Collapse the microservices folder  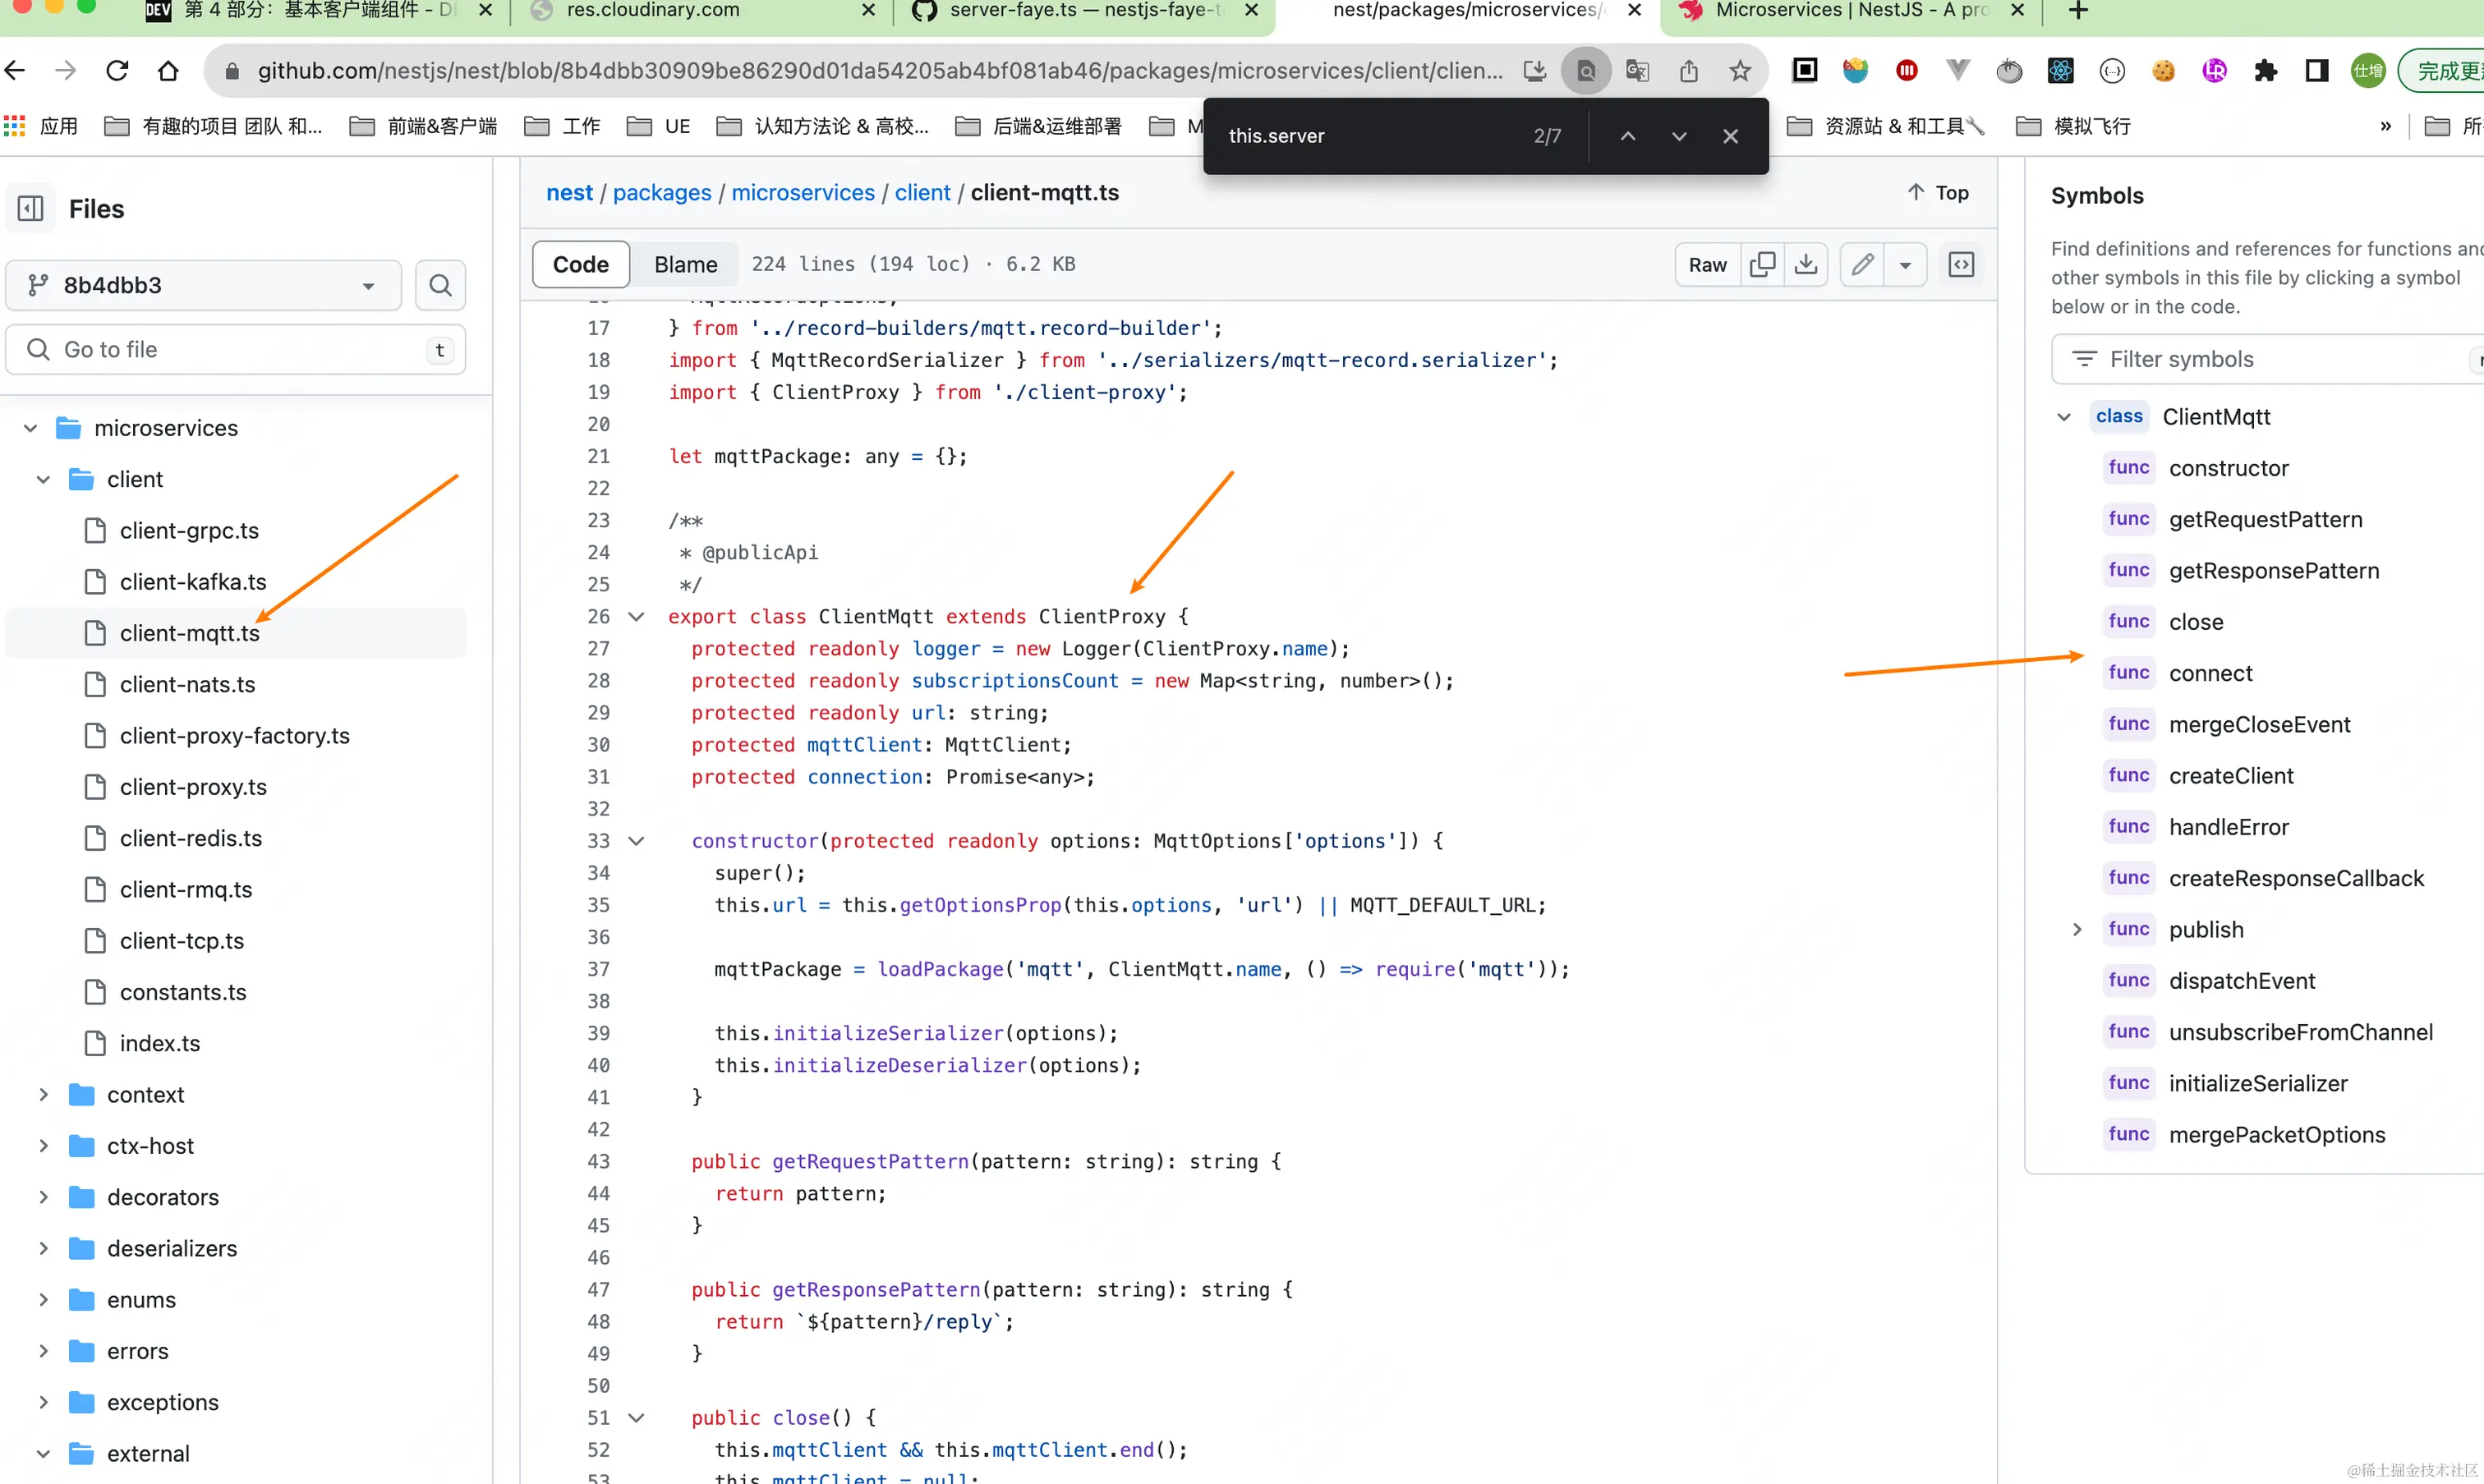(x=30, y=428)
